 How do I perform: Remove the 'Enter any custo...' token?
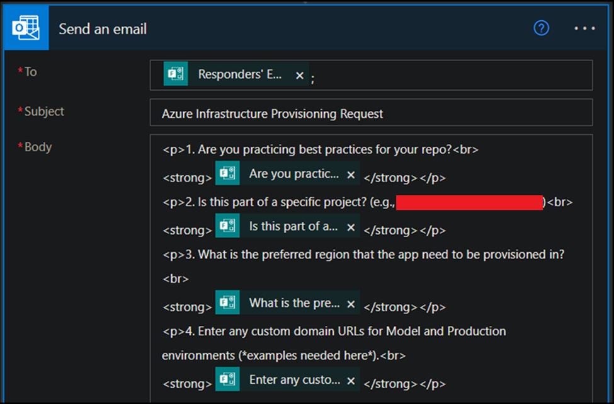pos(351,381)
